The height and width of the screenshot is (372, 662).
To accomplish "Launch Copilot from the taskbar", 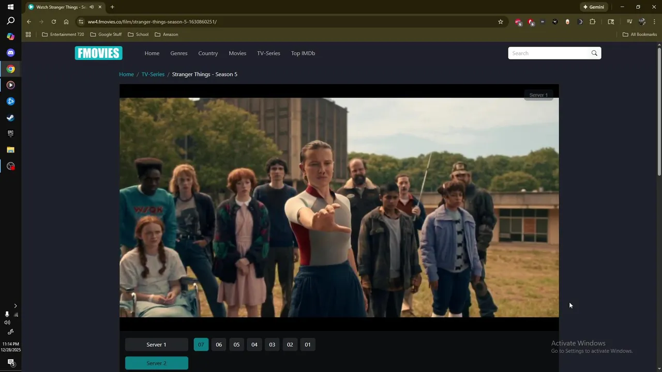I will click(10, 37).
